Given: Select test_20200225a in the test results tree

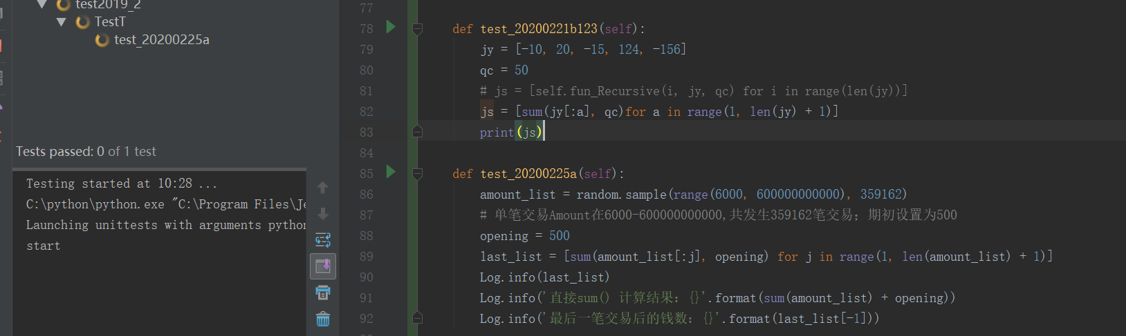Looking at the screenshot, I should point(162,40).
